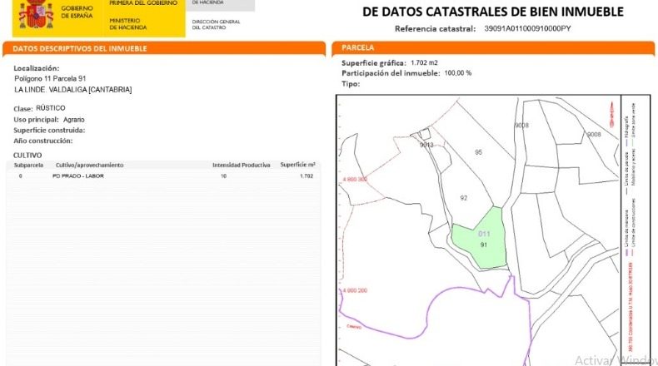Click the 'Tipo:' label
The width and height of the screenshot is (658, 366).
click(x=351, y=84)
